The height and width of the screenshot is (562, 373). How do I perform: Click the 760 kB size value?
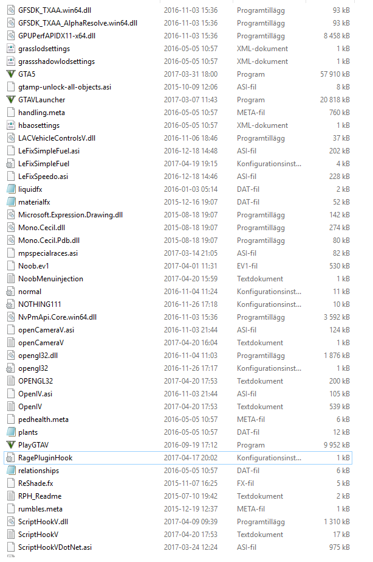coord(340,113)
